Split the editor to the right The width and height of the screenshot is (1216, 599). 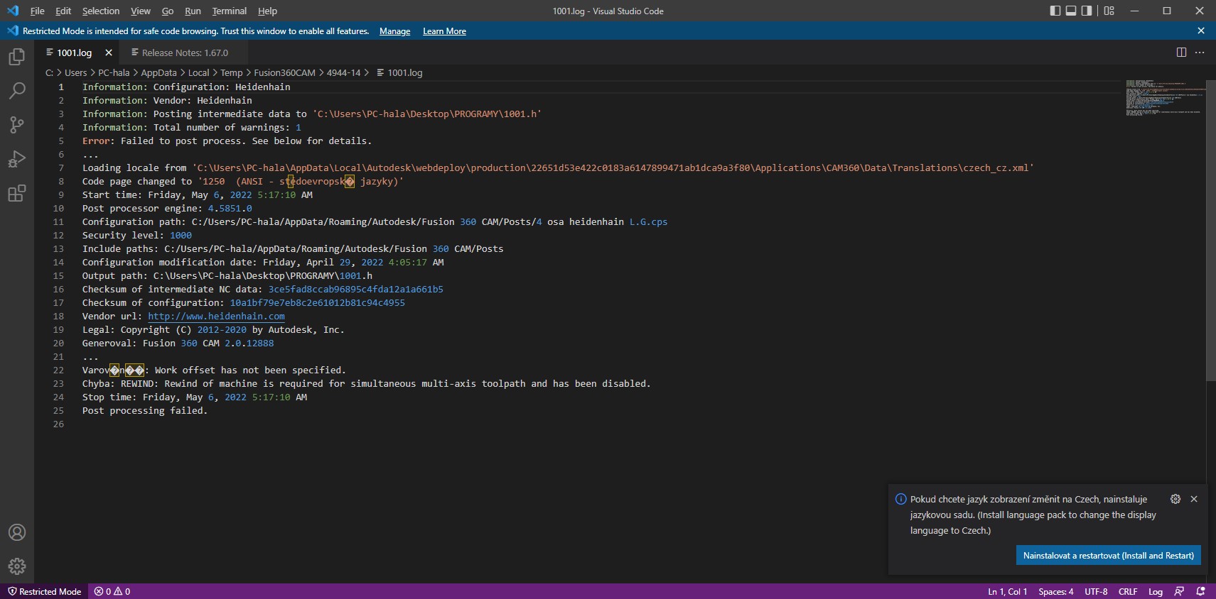coord(1181,53)
